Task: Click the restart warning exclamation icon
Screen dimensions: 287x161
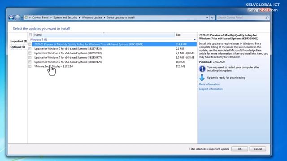Action: coord(202,69)
